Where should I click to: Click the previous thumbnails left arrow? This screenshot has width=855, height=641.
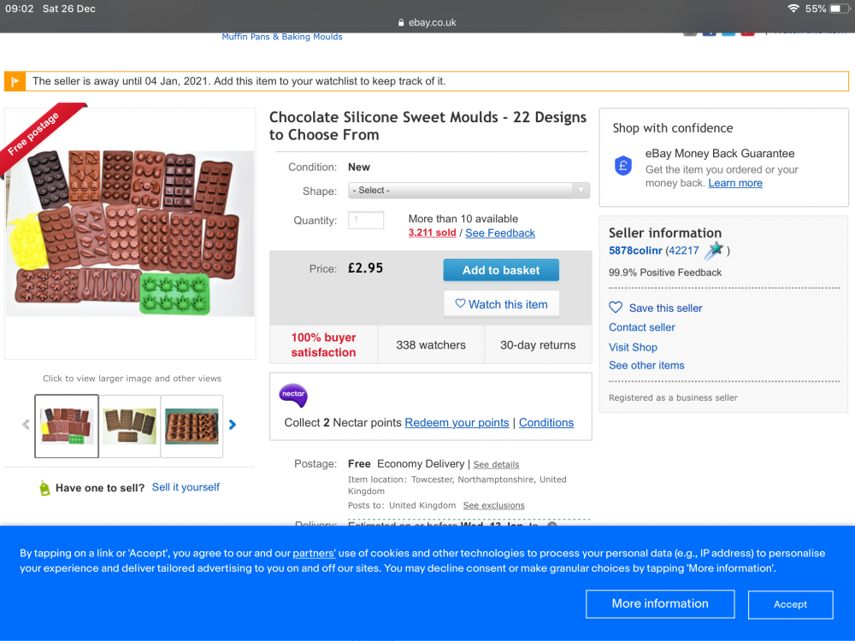pos(26,425)
